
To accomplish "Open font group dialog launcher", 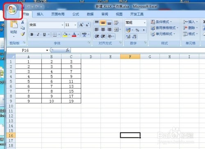I will (x=89, y=43).
